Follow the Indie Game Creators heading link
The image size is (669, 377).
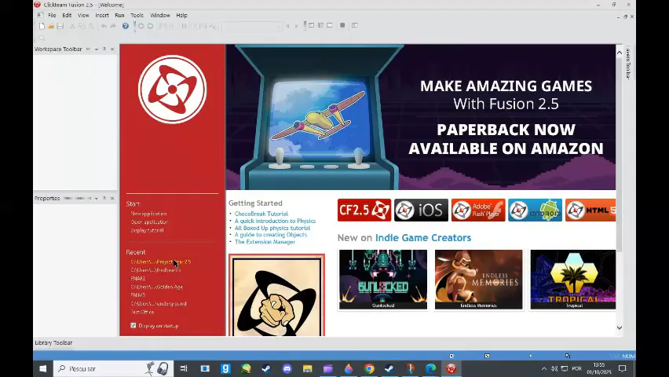[x=422, y=238]
